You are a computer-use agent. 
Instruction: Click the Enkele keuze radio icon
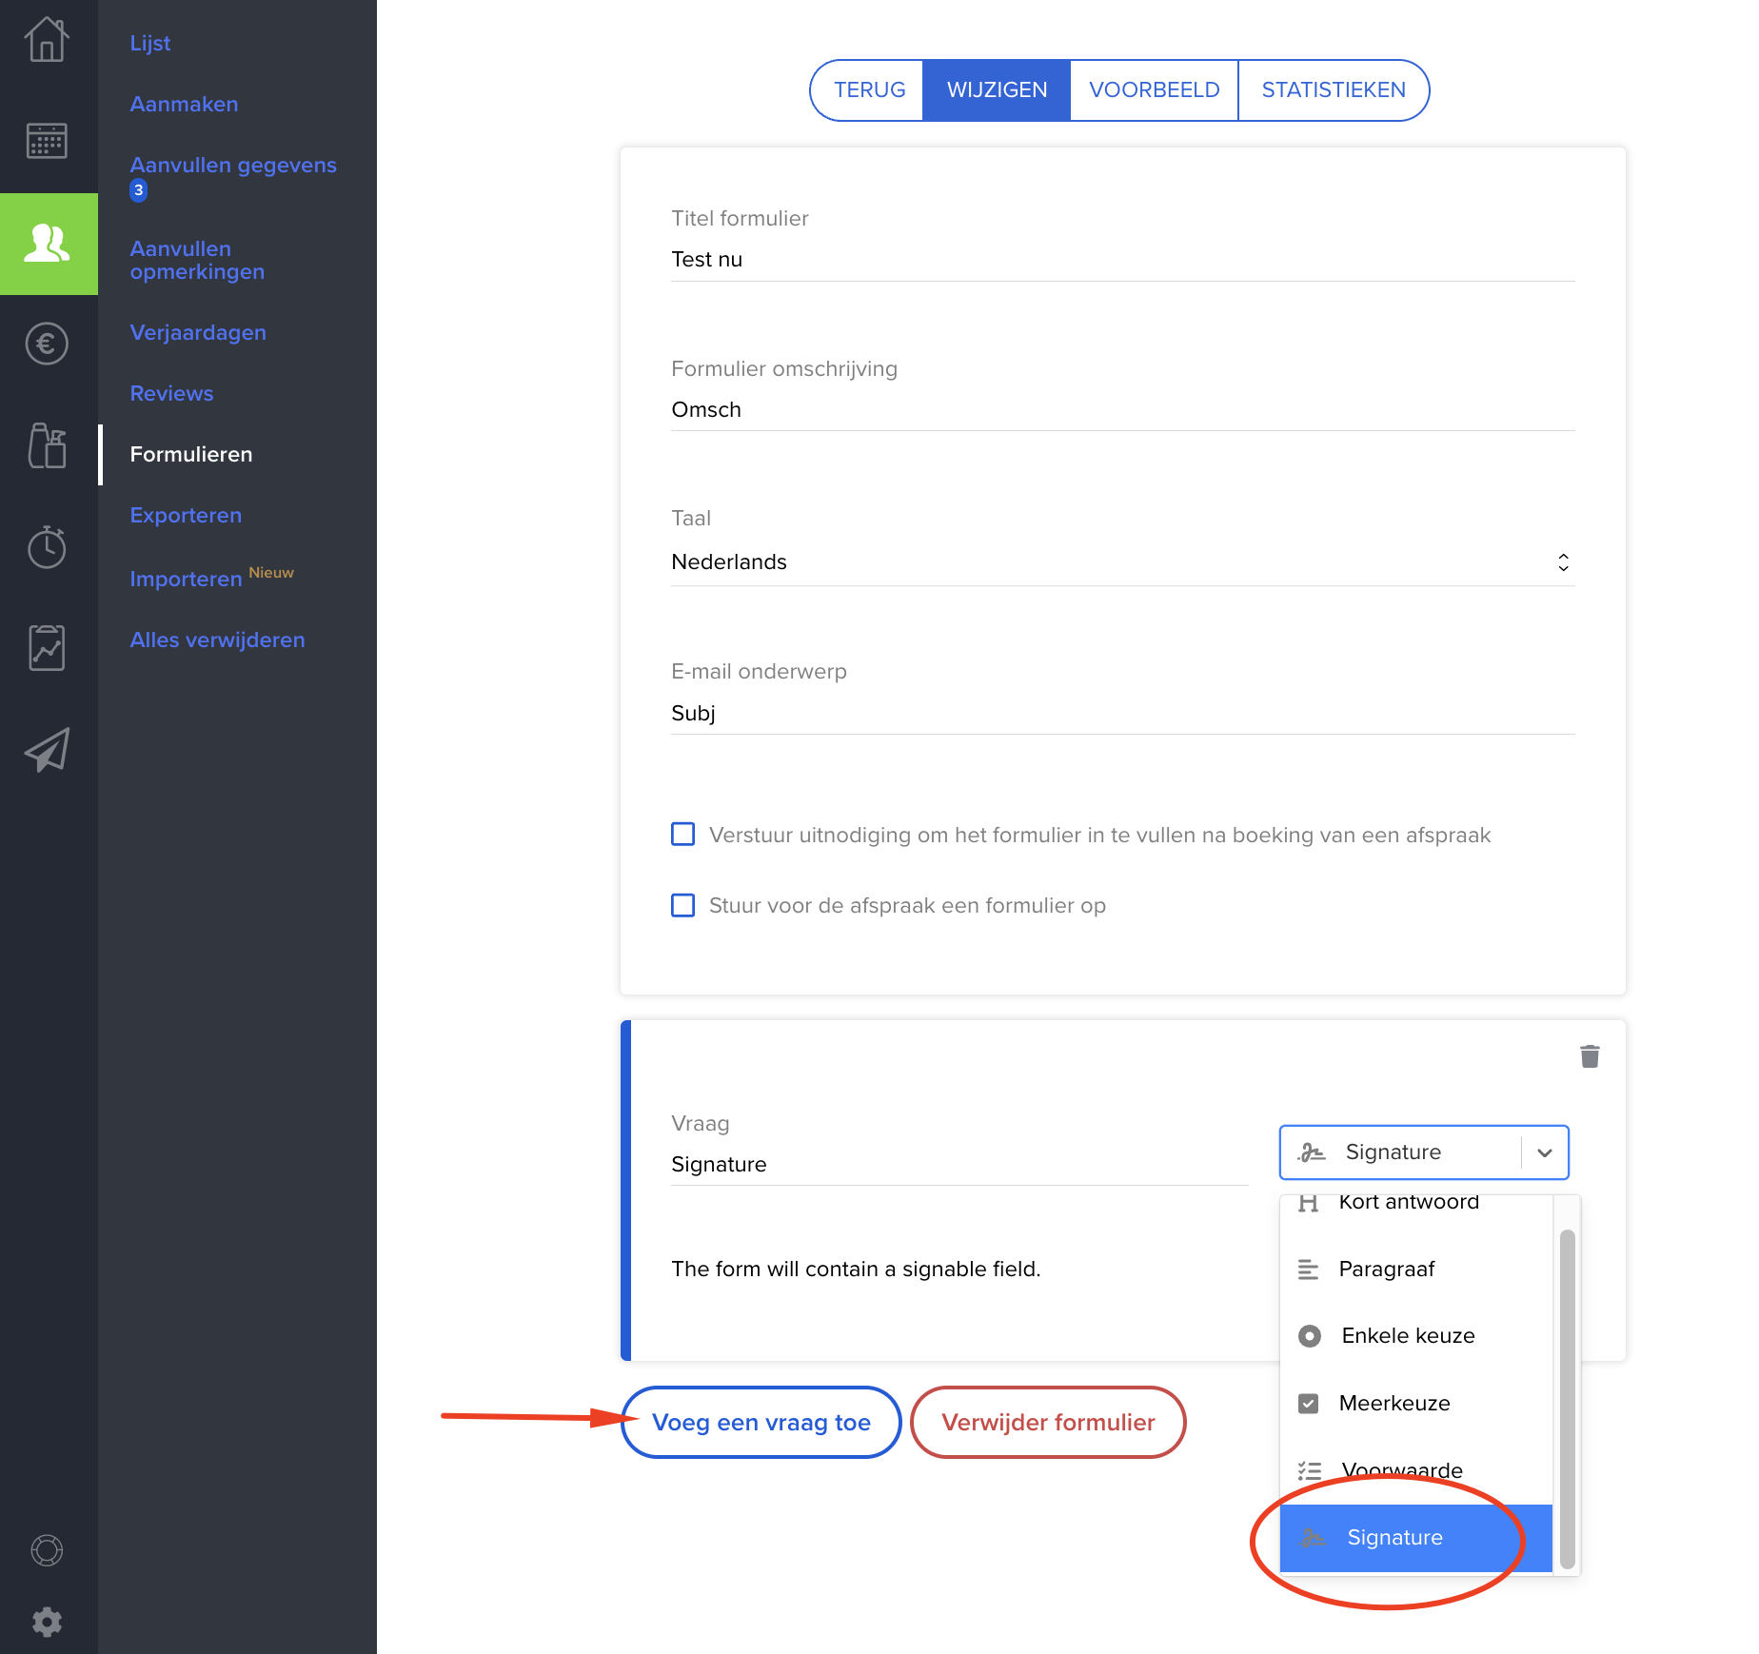pyautogui.click(x=1310, y=1336)
